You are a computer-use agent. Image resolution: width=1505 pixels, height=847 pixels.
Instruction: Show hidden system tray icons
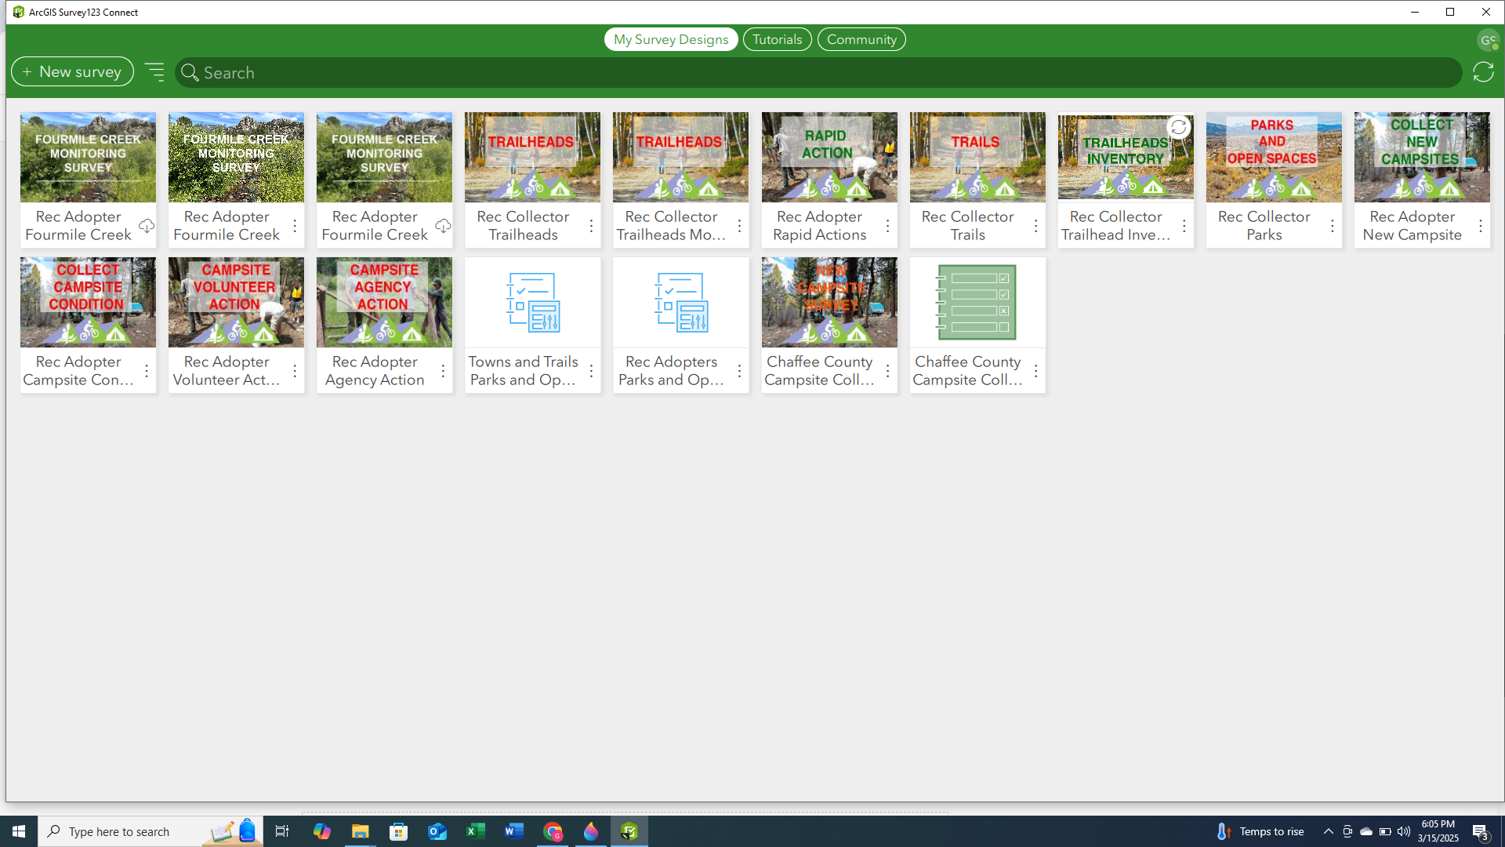pyautogui.click(x=1328, y=831)
